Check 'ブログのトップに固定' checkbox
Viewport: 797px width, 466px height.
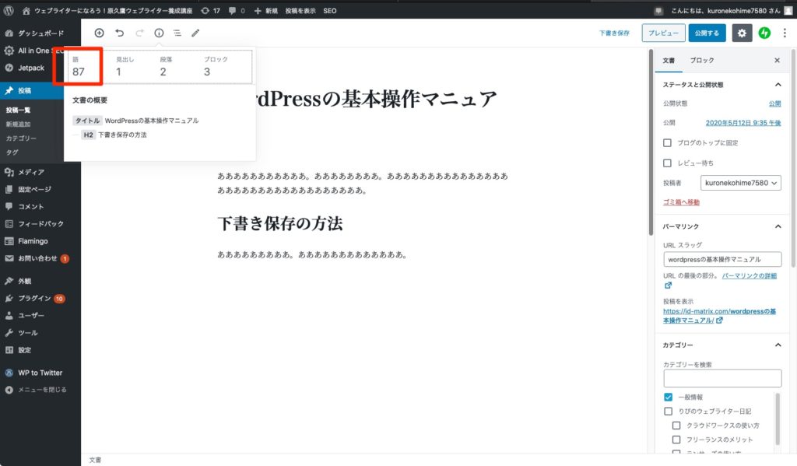click(667, 143)
